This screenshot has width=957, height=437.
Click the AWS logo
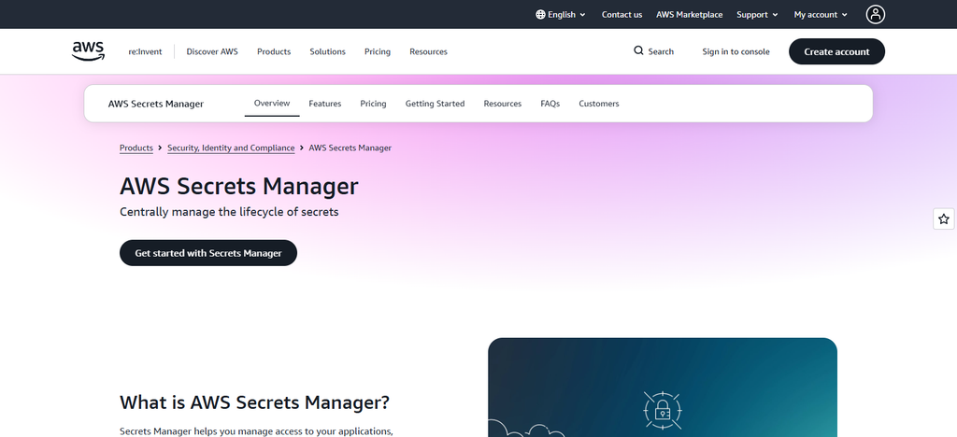coord(88,51)
